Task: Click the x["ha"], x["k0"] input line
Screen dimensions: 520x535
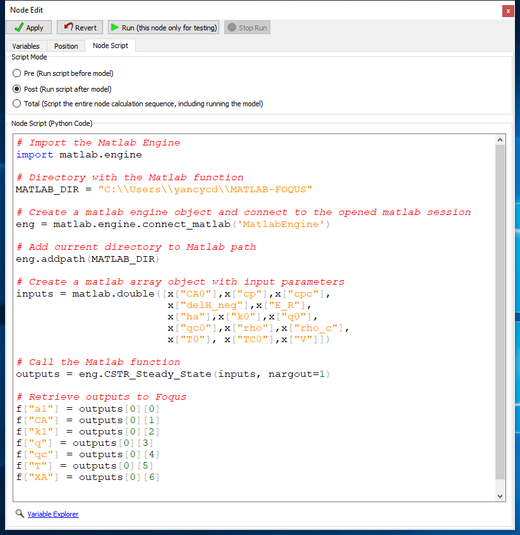Action: [243, 317]
